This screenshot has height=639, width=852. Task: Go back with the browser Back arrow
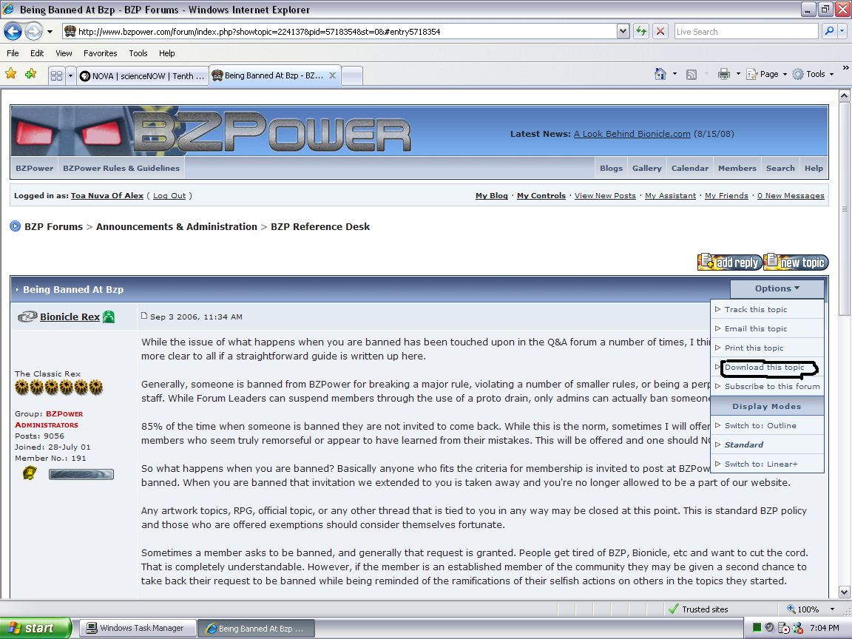coord(13,32)
